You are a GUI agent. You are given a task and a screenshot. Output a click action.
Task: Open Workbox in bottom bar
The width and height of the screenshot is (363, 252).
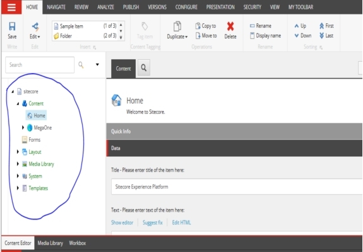tap(77, 243)
